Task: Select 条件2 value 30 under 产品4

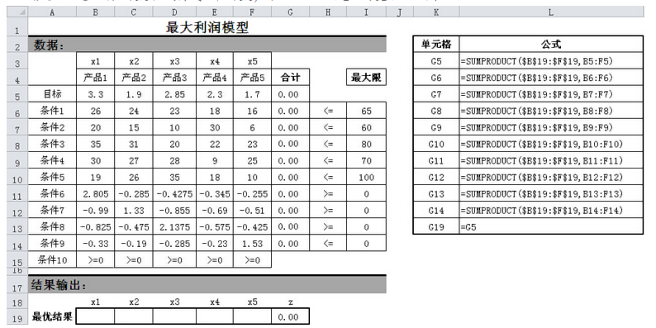Action: tap(215, 127)
